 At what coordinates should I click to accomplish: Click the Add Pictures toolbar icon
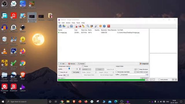(x=60, y=26)
